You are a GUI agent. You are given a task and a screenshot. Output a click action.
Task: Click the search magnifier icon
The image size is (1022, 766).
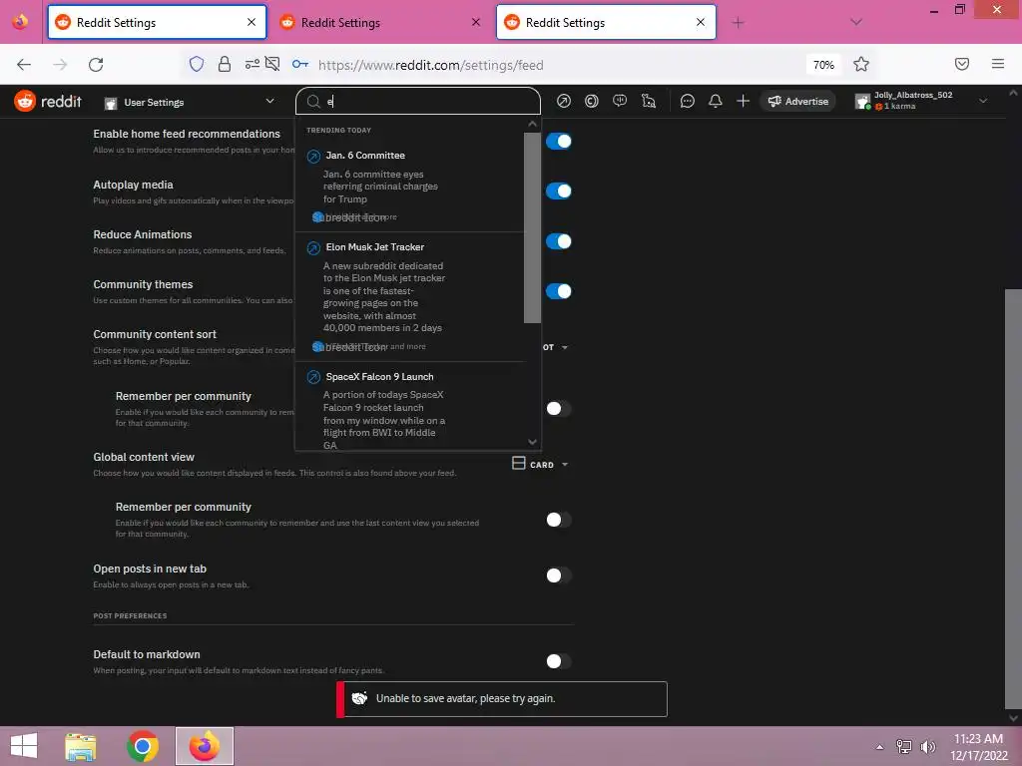(x=313, y=102)
